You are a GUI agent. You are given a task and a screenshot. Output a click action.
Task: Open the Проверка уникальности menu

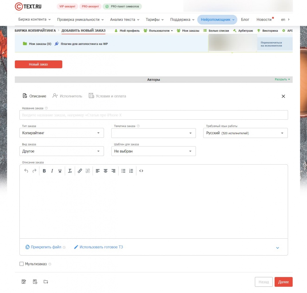80,19
